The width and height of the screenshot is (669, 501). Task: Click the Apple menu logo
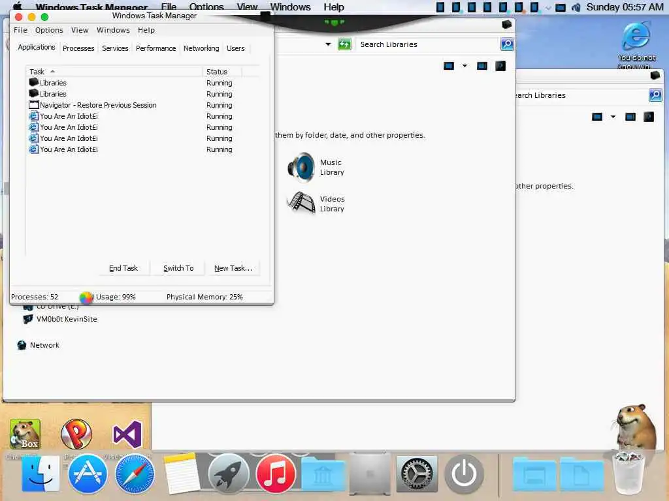[x=18, y=7]
